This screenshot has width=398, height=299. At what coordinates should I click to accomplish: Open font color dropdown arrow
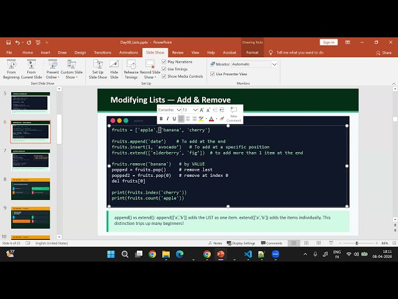pyautogui.click(x=216, y=119)
